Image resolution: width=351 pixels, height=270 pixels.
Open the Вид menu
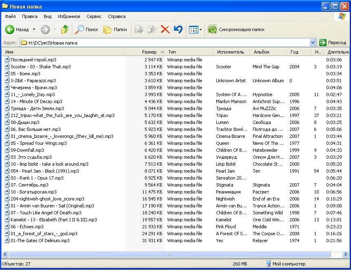(x=47, y=16)
